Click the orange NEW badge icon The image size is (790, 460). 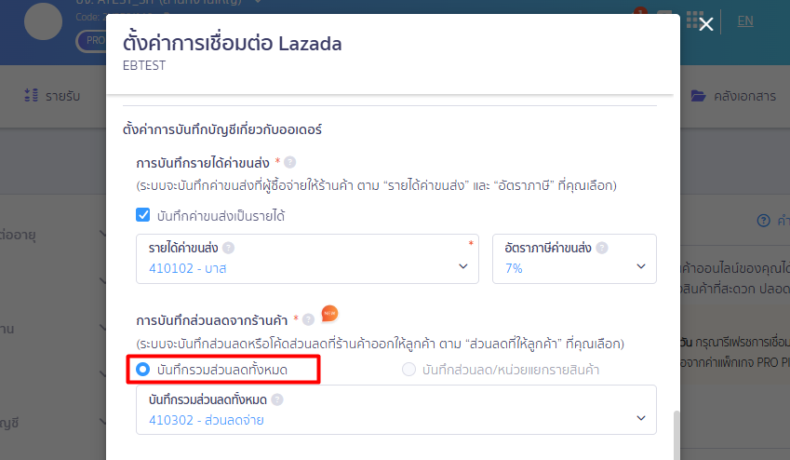click(329, 314)
